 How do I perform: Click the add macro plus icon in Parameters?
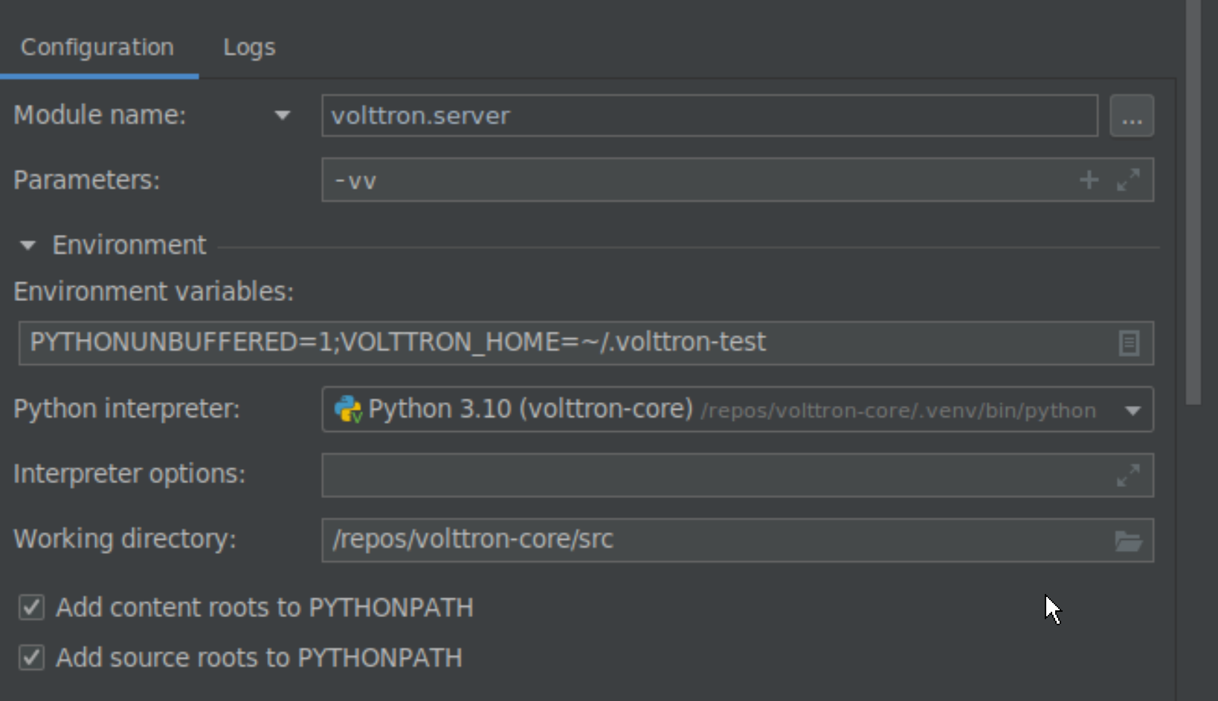[1088, 179]
